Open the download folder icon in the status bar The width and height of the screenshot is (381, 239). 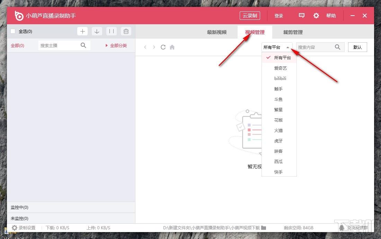point(264,228)
